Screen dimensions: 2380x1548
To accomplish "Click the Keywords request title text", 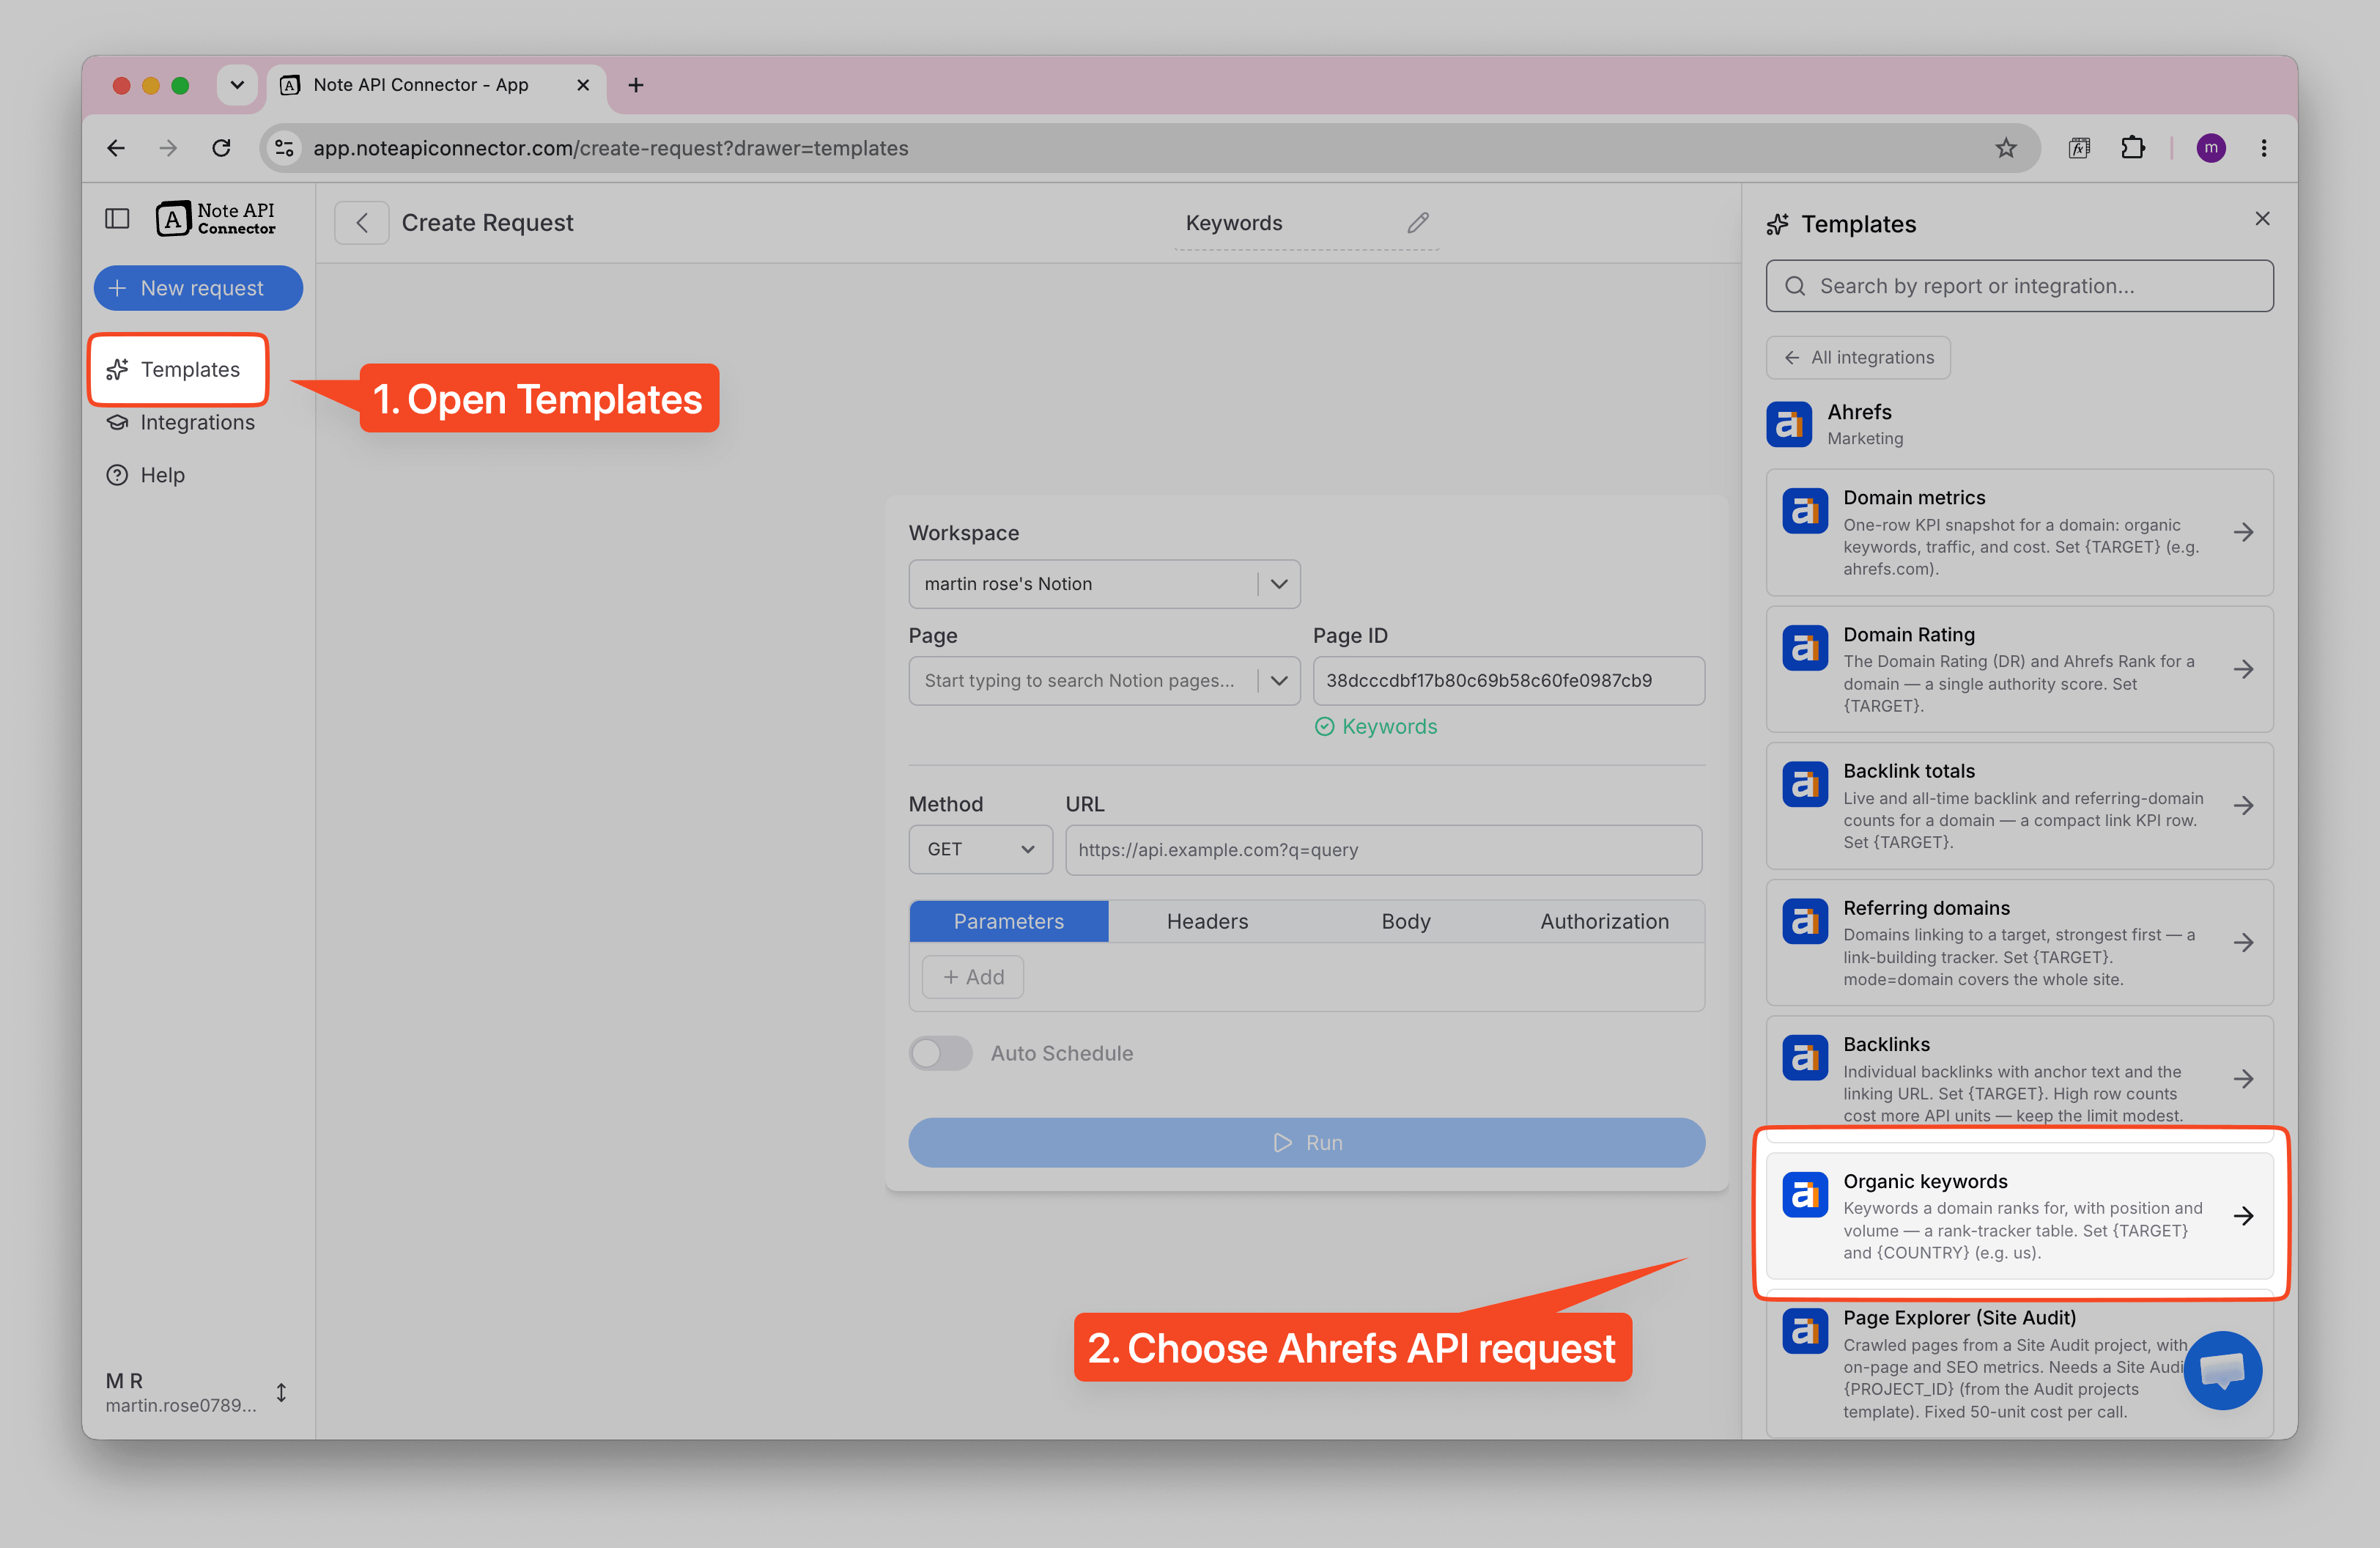I will (x=1233, y=223).
